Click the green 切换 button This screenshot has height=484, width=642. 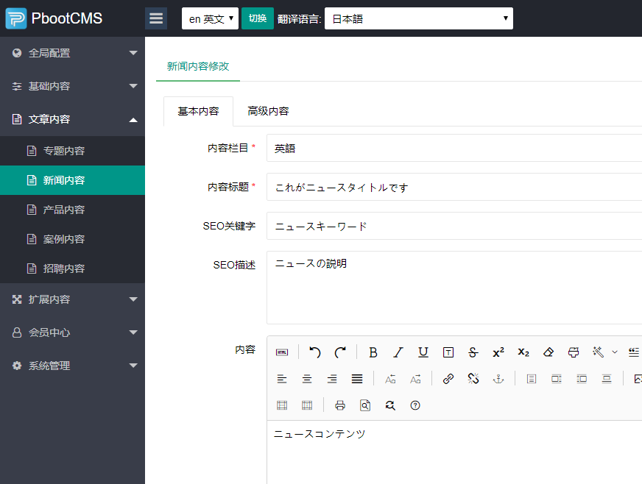tap(258, 18)
